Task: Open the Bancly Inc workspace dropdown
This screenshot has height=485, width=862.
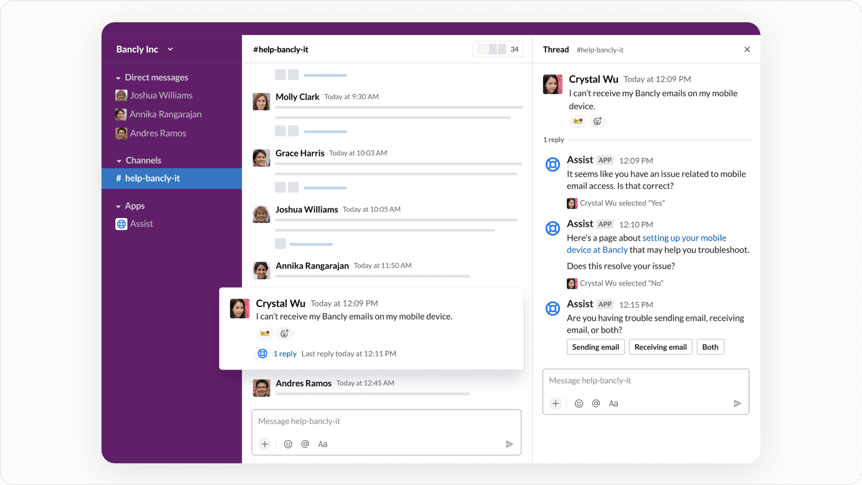Action: pos(145,49)
